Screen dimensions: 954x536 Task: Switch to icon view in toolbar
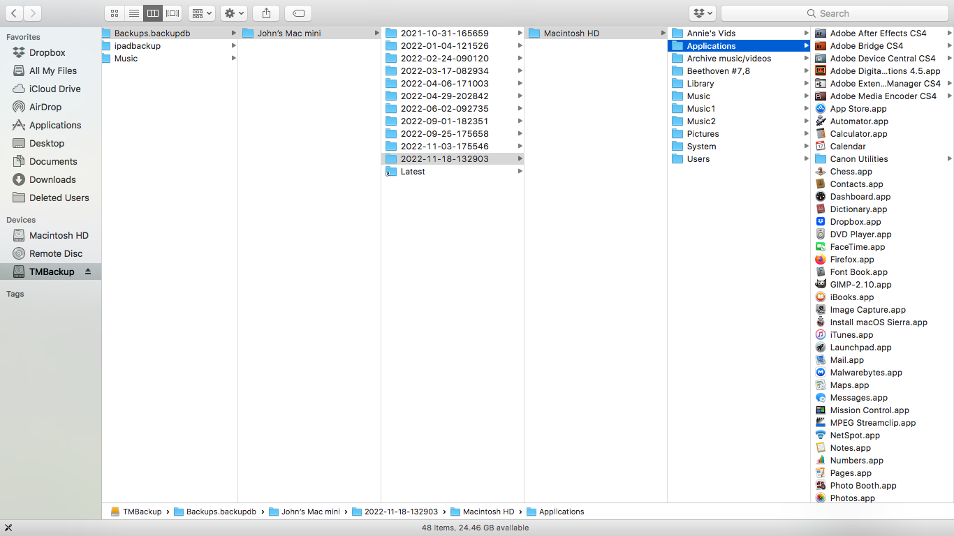pos(115,13)
